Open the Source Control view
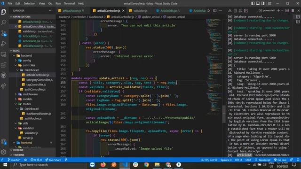The width and height of the screenshot is (301, 169). (x=3, y=33)
